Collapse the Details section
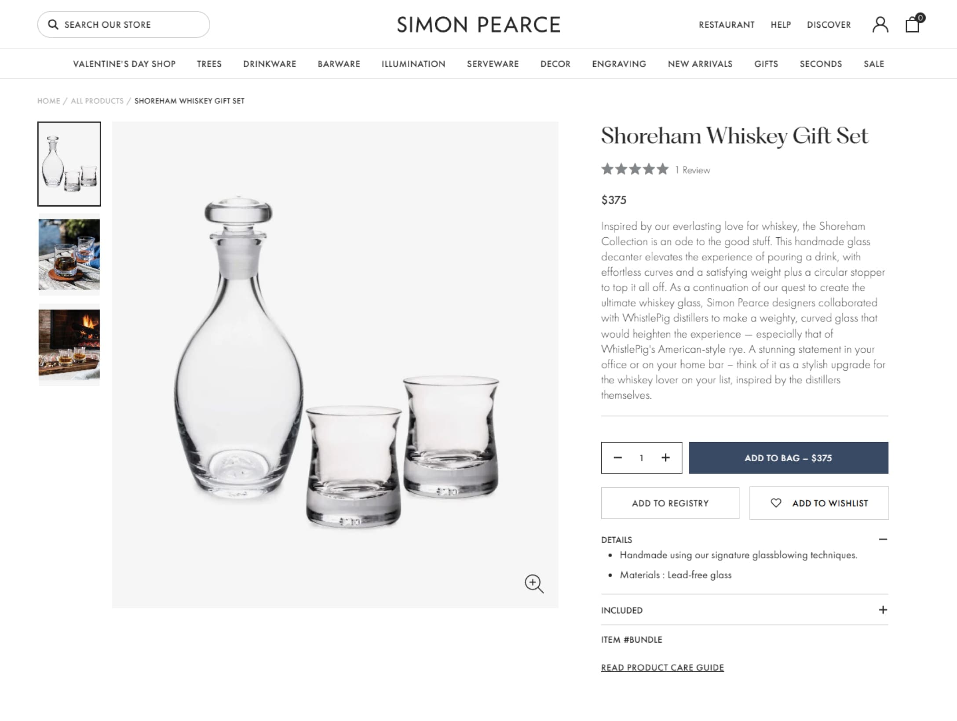 883,539
